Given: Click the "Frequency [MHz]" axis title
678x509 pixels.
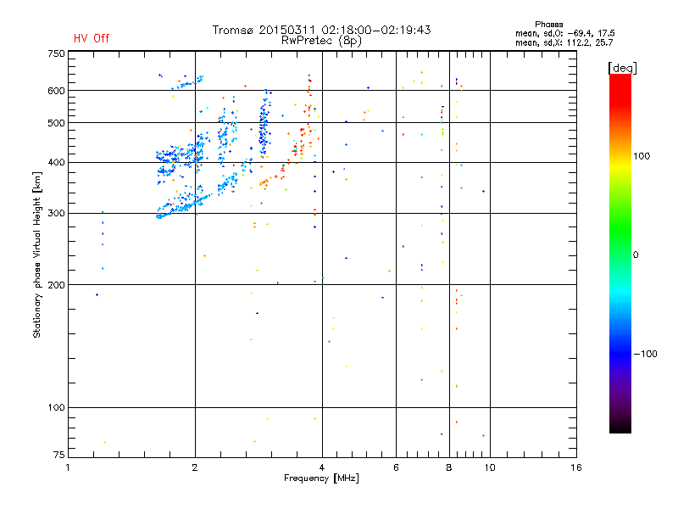Looking at the screenshot, I should click(x=321, y=478).
